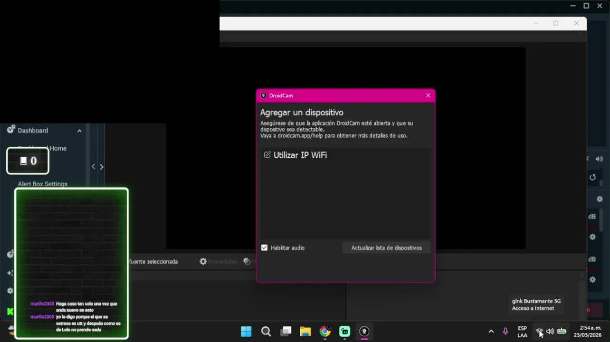
Task: Open gear settings for the upper dB channel
Action: coord(592,237)
